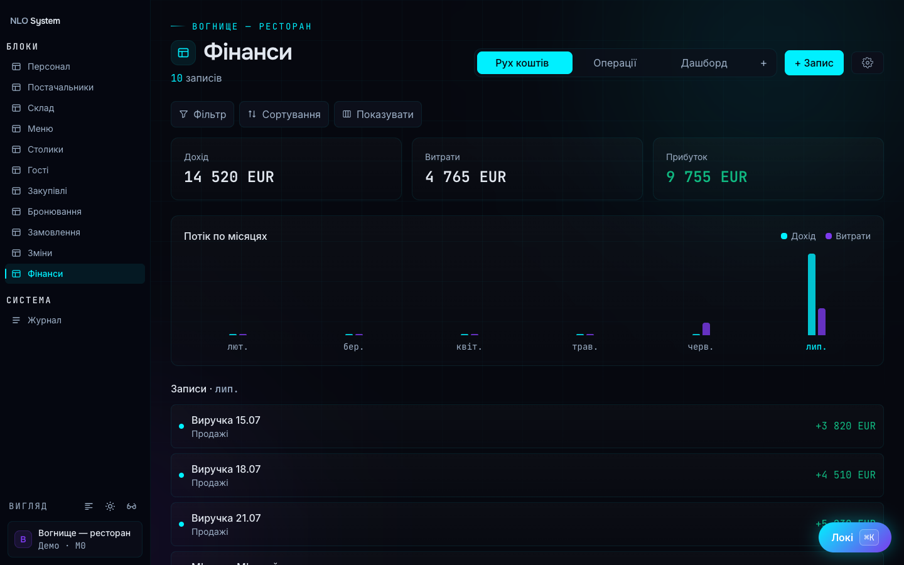Click the ⌘K shortcut badge
This screenshot has height=565, width=904.
pos(869,537)
